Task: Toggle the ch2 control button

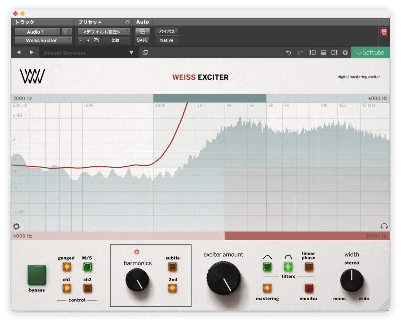Action: pos(87,288)
